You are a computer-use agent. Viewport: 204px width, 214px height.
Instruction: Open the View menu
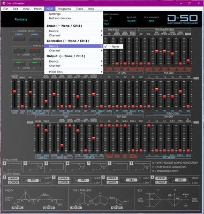tap(26, 9)
